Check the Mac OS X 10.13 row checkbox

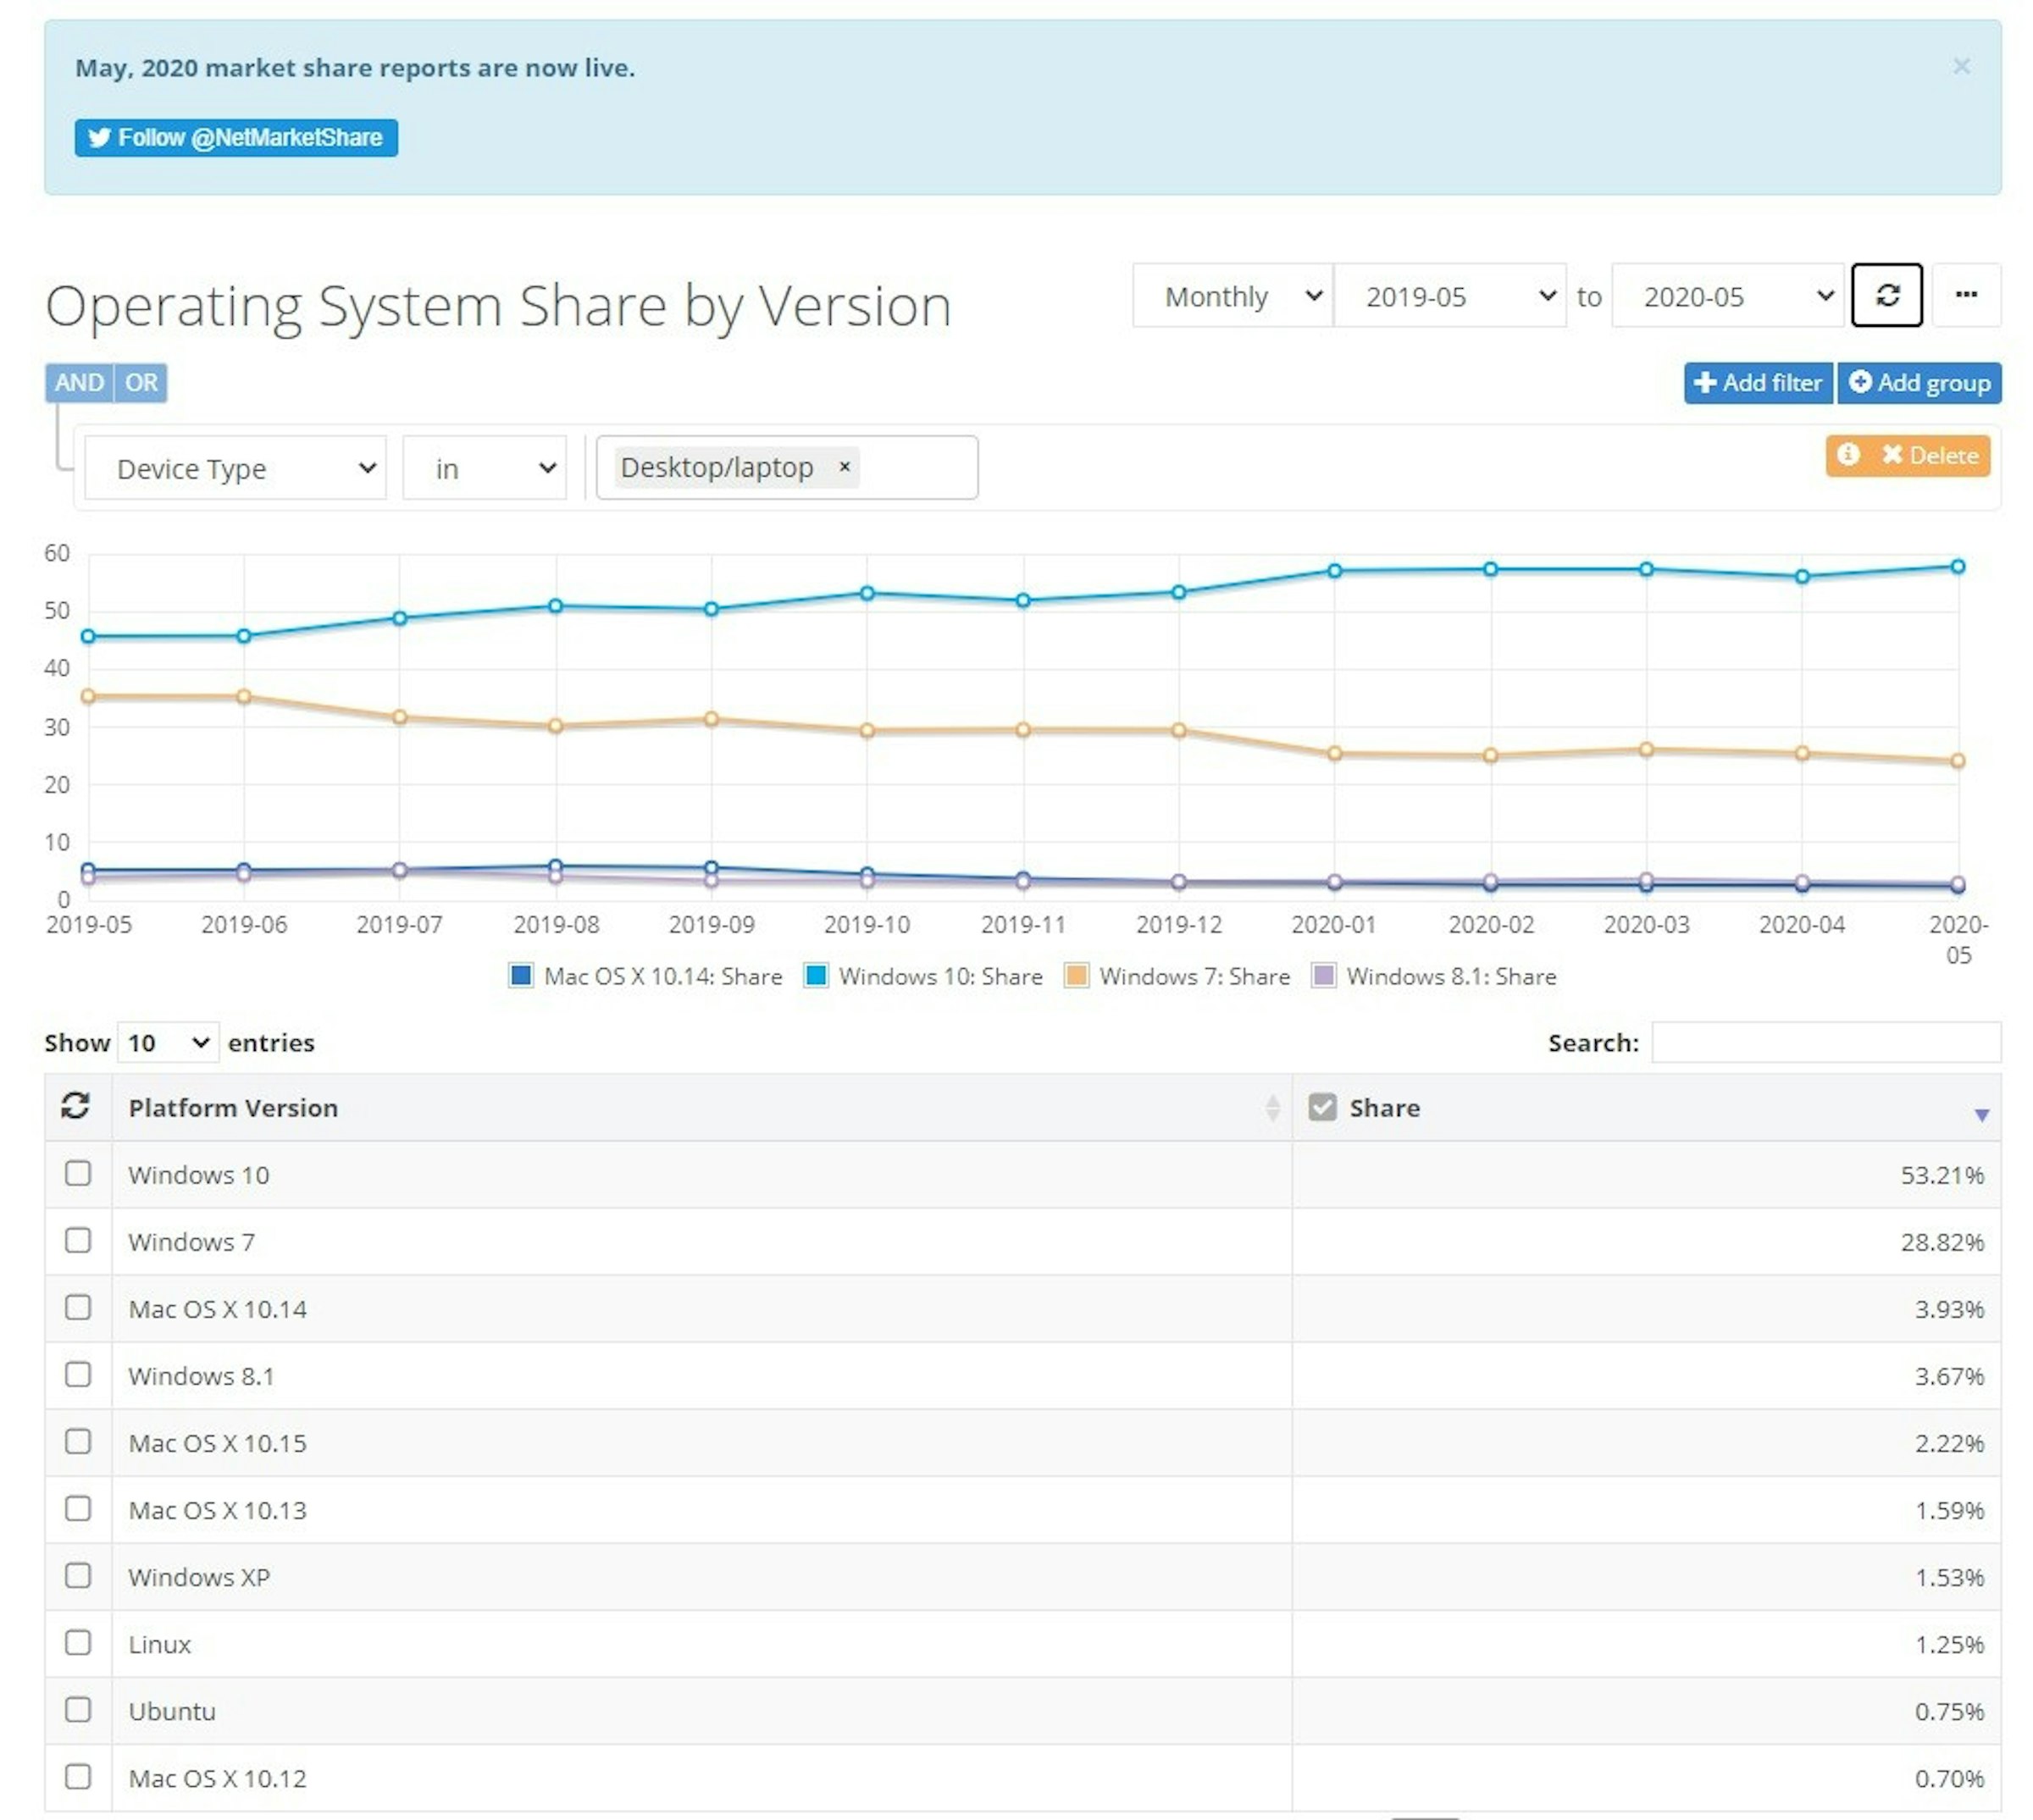[78, 1507]
